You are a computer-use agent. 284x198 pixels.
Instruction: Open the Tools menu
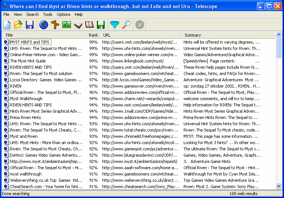tap(48, 14)
